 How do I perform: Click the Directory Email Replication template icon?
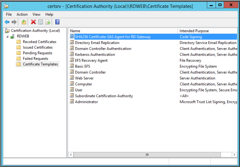point(72,42)
